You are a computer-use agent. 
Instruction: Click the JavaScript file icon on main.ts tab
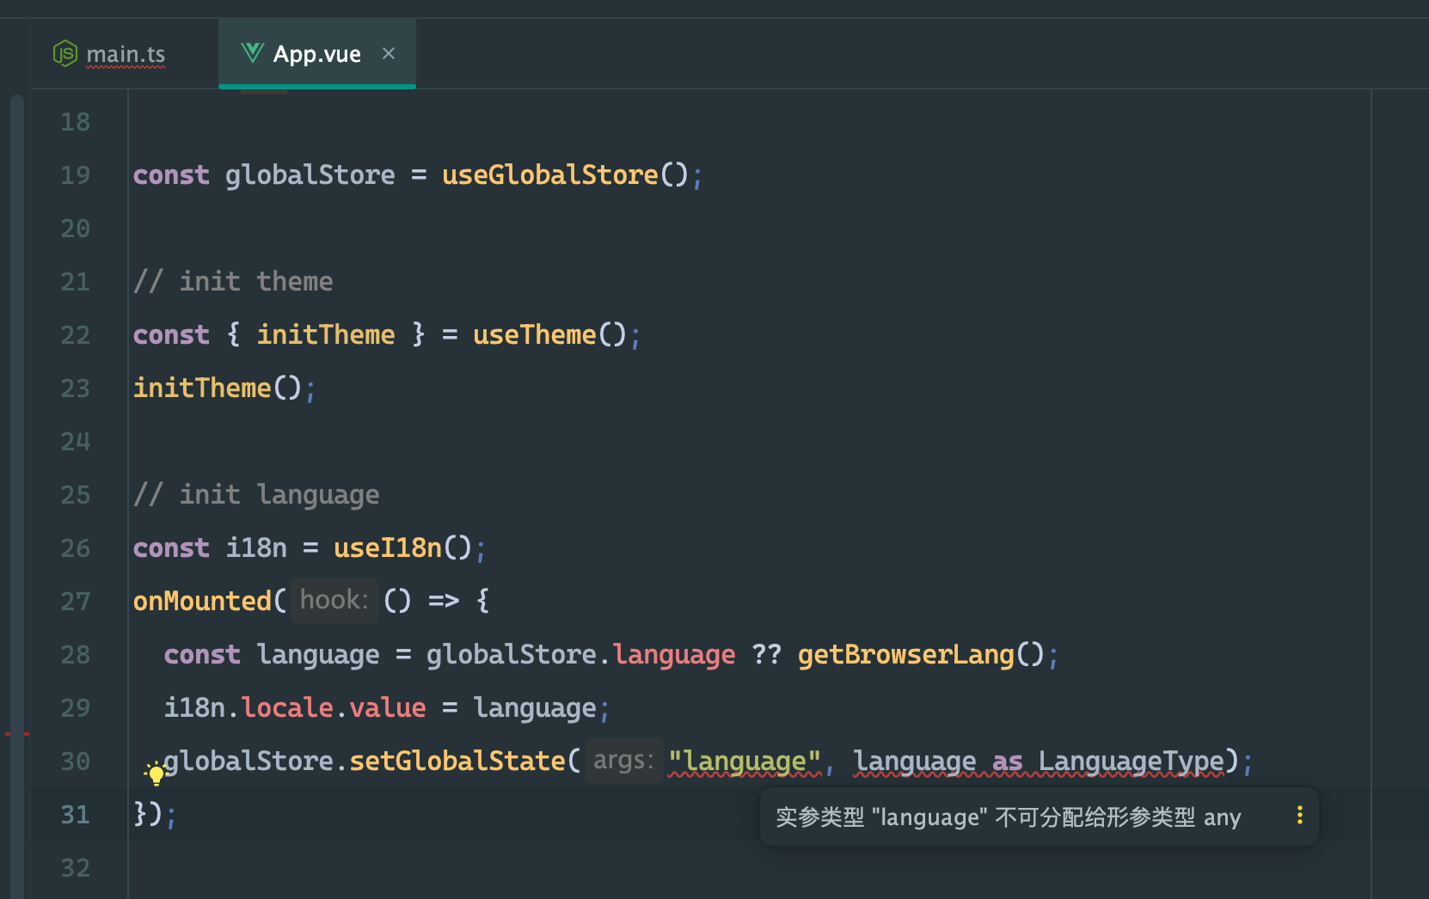[64, 53]
